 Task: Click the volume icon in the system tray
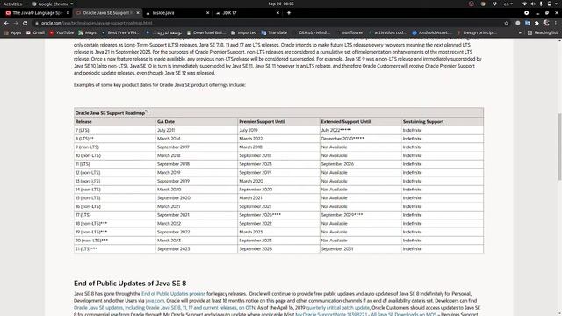pos(533,4)
